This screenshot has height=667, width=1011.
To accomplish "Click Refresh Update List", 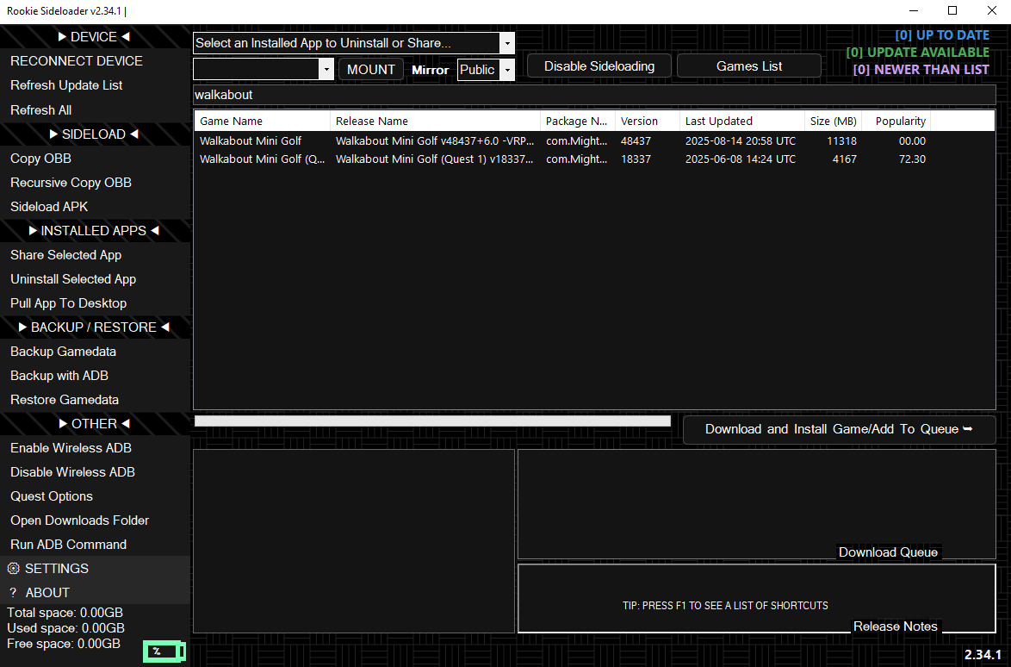I will click(x=96, y=85).
